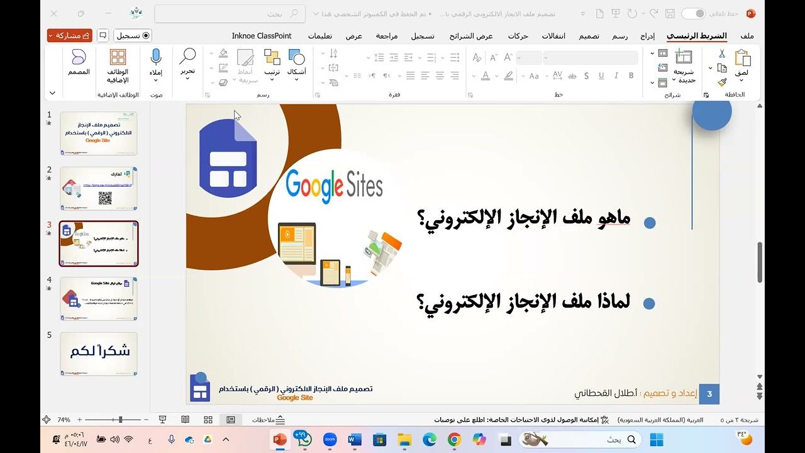Click in the title bar search box
The width and height of the screenshot is (805, 453).
(230, 13)
